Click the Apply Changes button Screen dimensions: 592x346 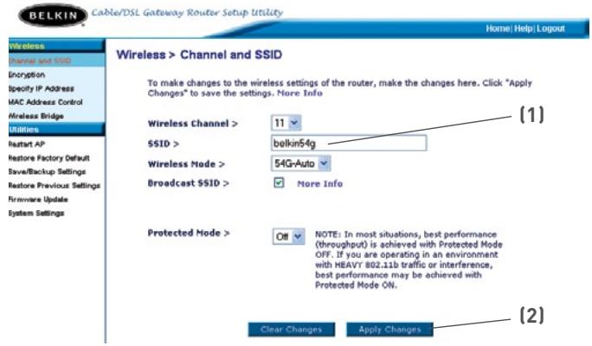click(x=389, y=330)
